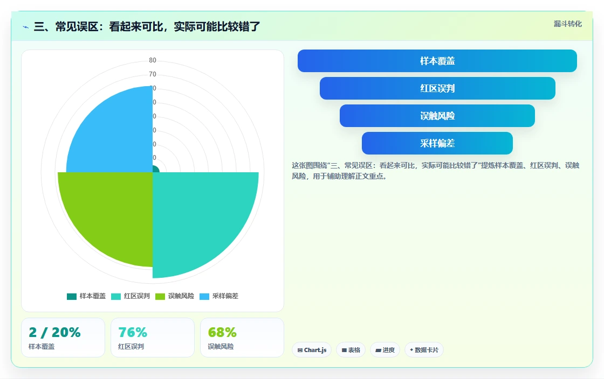This screenshot has width=604, height=379.
Task: Open the 2 / 20% 样本覆盖 data card
Action: coord(63,338)
